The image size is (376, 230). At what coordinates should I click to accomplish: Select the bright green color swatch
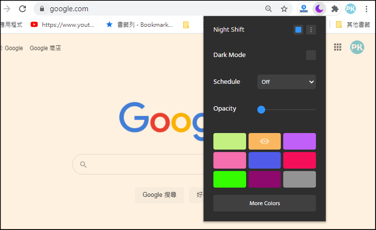(230, 179)
